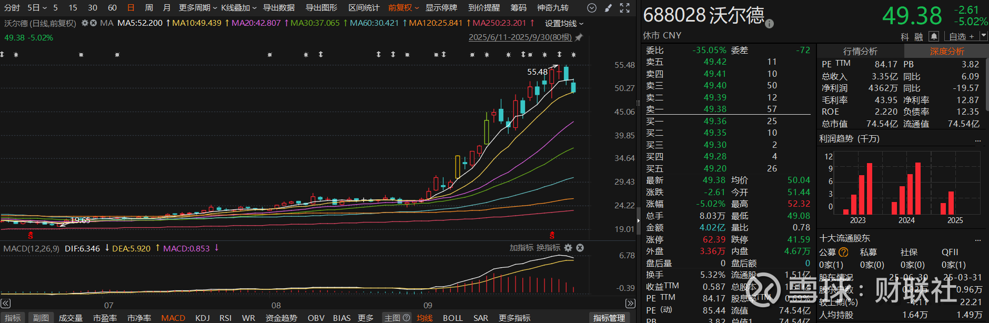Switch to the 行情分析 tab
989x323 pixels.
(860, 51)
